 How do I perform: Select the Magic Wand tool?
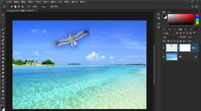click(3, 29)
